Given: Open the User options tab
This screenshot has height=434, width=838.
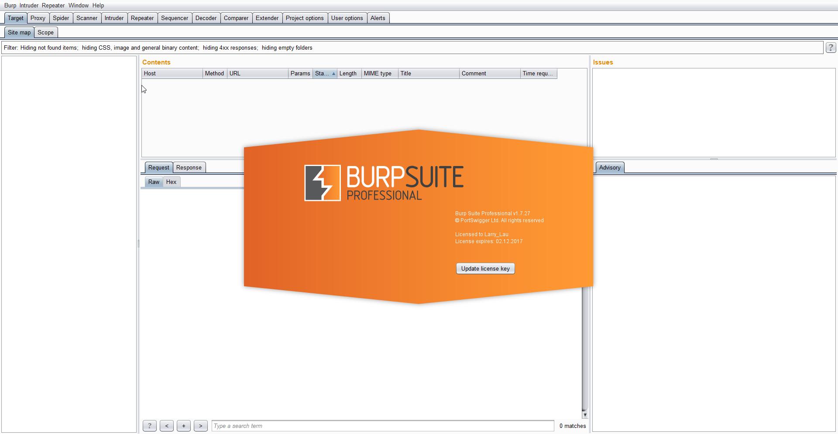Looking at the screenshot, I should pyautogui.click(x=347, y=18).
